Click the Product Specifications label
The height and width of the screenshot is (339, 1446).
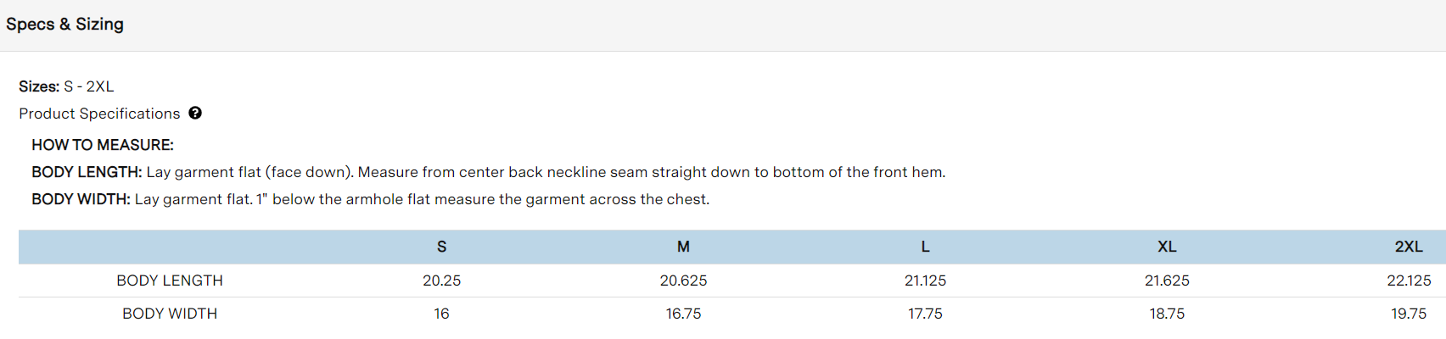tap(99, 114)
